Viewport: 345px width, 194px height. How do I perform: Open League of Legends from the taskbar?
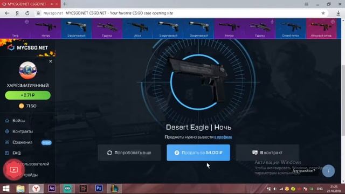click(x=114, y=189)
